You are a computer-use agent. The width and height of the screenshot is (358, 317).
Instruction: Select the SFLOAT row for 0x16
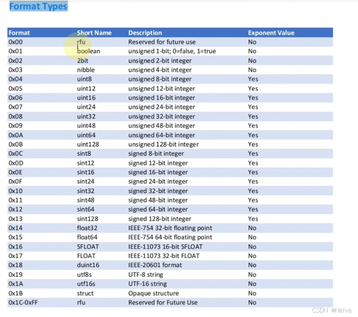tap(87, 247)
